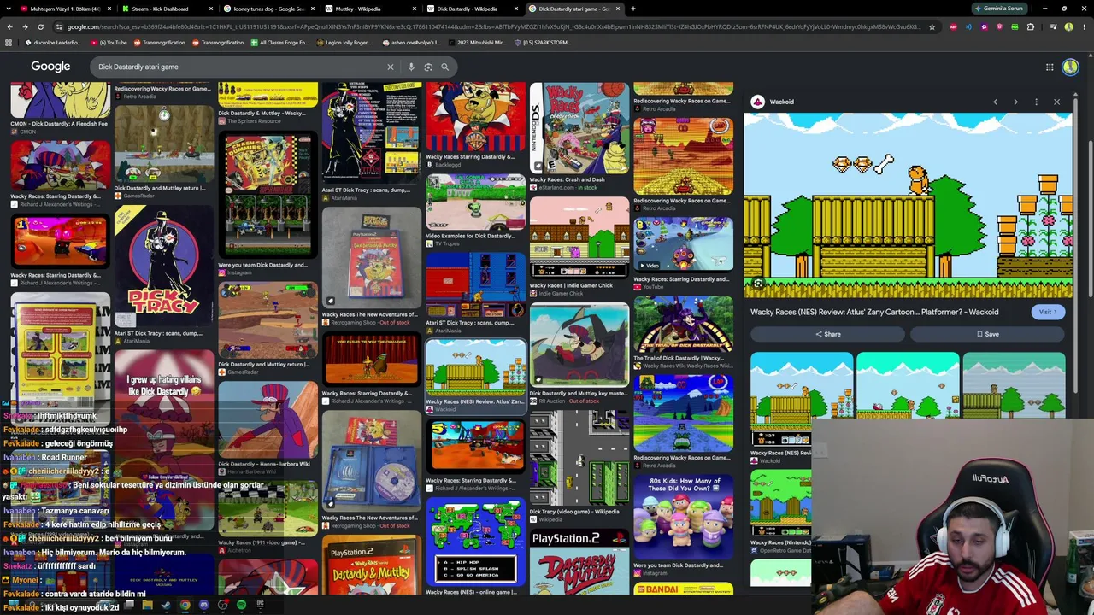Switch to the Muttley - Wikipedia tab
This screenshot has width=1094, height=615.
371,9
